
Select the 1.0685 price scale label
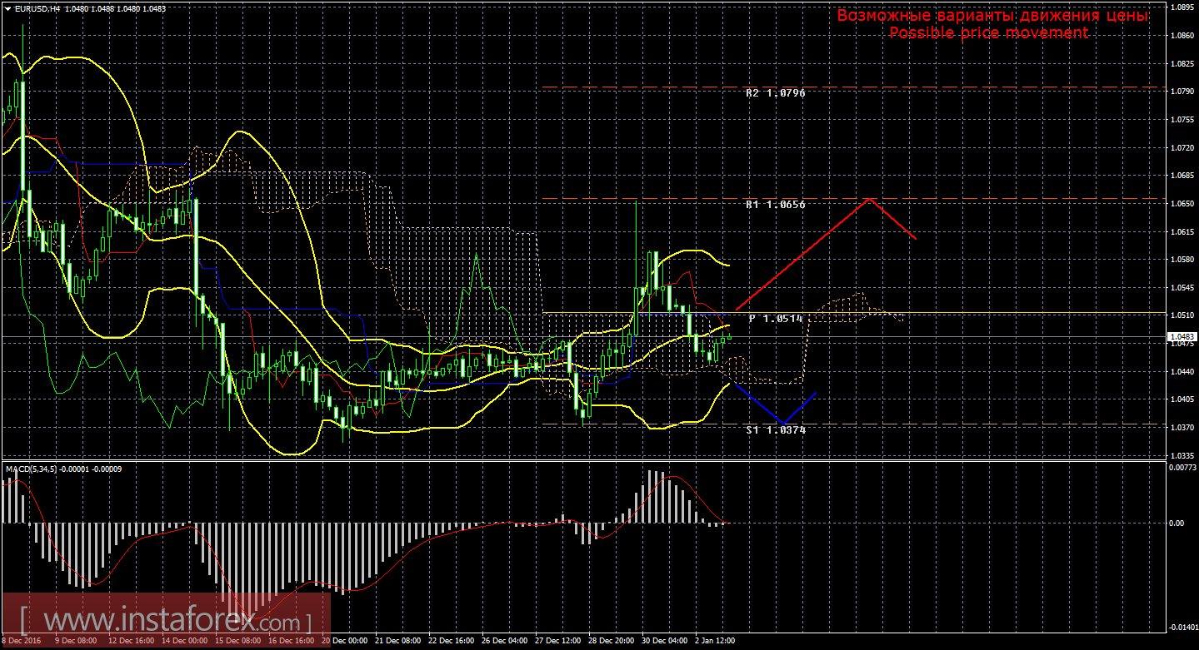point(1182,176)
